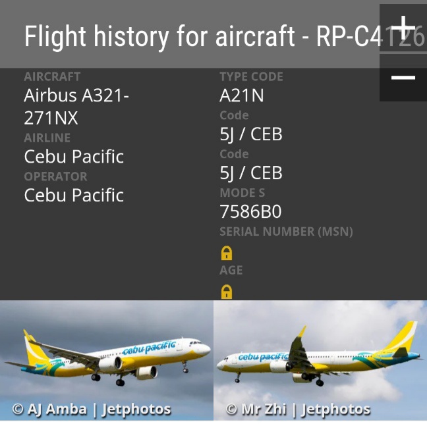Click the plus zoom in button
This screenshot has height=424, width=427.
tap(403, 28)
